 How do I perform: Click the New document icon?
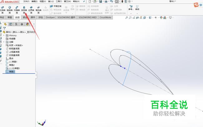click(90, 2)
